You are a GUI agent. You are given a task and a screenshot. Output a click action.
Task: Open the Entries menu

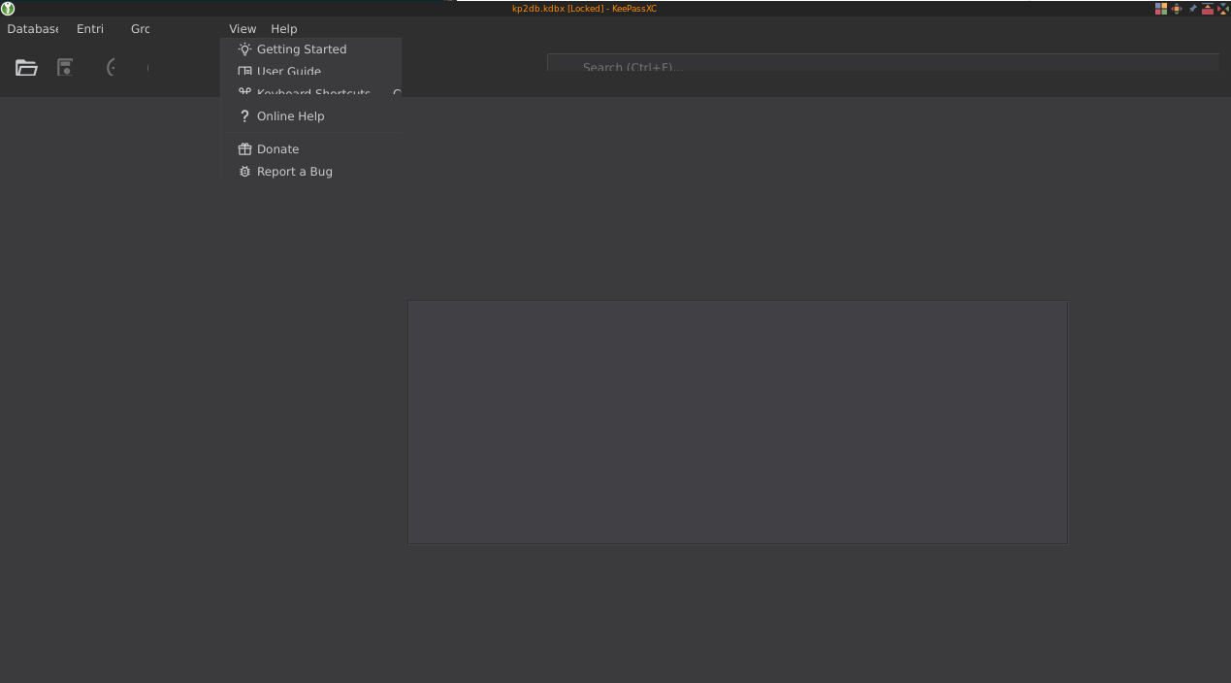pyautogui.click(x=90, y=29)
